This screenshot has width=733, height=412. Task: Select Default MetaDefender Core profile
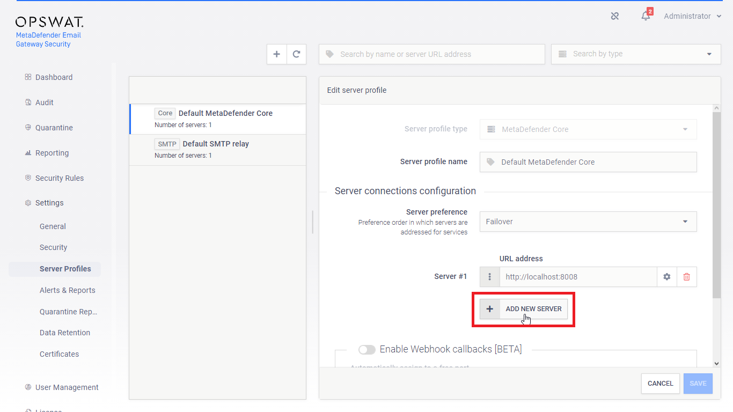218,119
